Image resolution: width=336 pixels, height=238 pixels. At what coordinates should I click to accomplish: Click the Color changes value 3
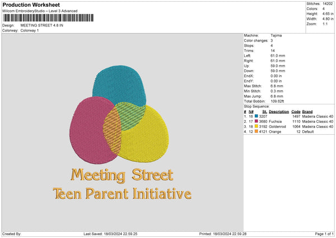pyautogui.click(x=272, y=40)
